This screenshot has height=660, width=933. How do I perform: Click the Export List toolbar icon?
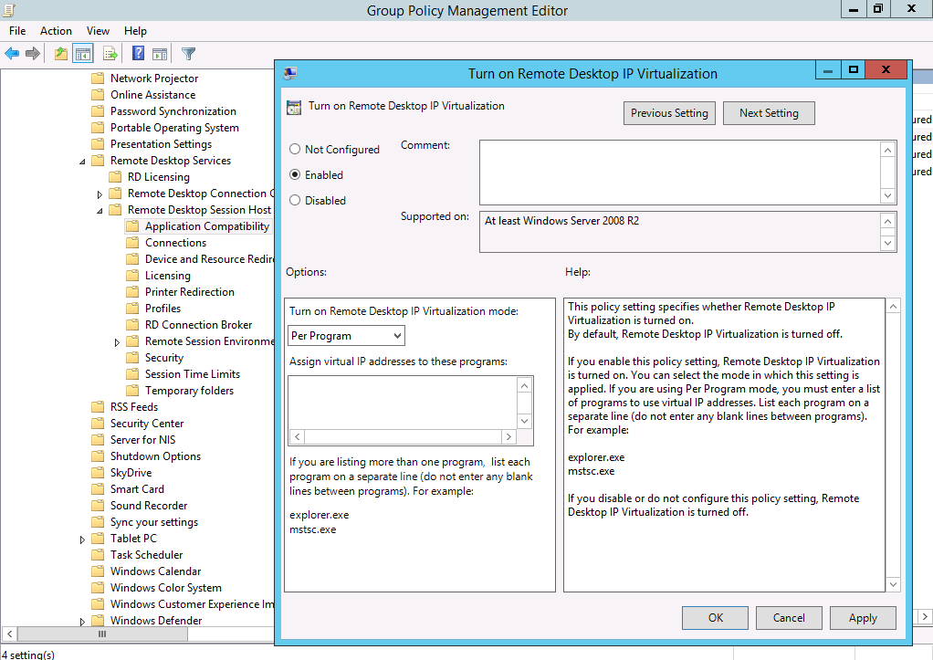(x=110, y=54)
